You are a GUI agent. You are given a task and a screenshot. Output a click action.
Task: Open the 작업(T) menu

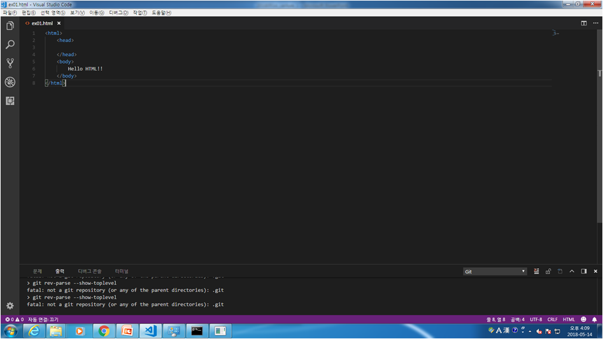tap(140, 13)
